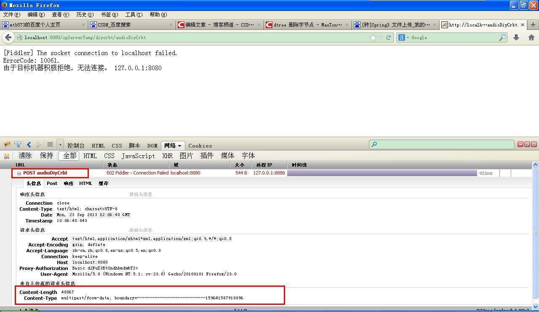The height and width of the screenshot is (312, 539).
Task: Filter net requests by 媒体
Action: click(x=227, y=156)
